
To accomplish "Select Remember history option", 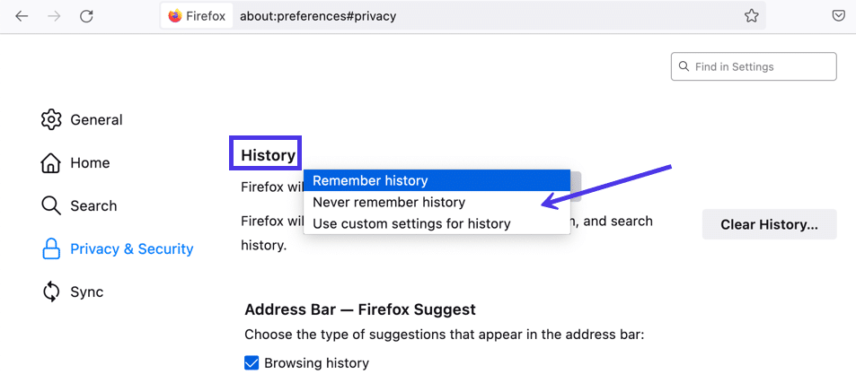I will pos(370,180).
